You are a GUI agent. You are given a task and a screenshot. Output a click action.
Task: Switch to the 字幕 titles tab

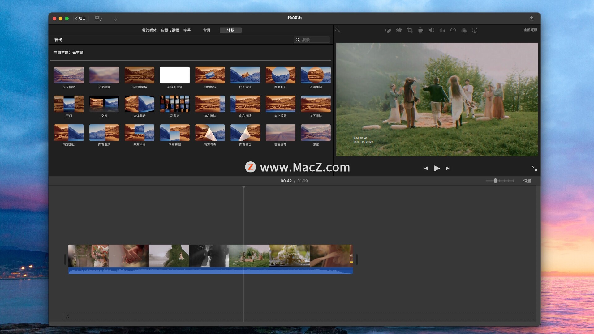187,30
